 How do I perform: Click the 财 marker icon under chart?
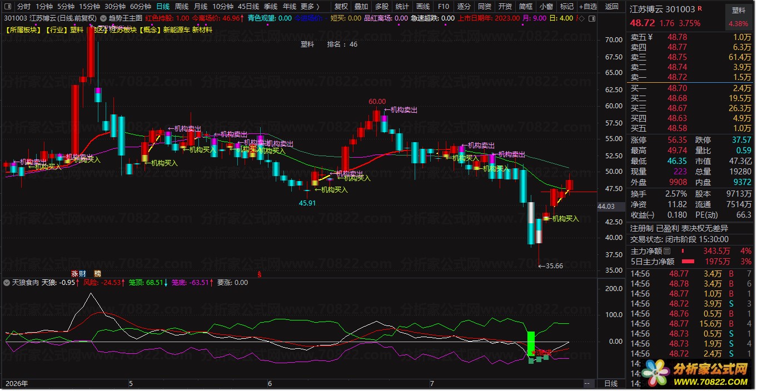click(82, 274)
